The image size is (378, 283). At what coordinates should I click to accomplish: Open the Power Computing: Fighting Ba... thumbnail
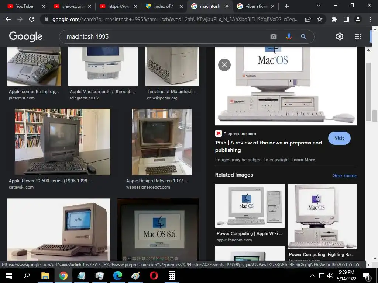[322, 216]
